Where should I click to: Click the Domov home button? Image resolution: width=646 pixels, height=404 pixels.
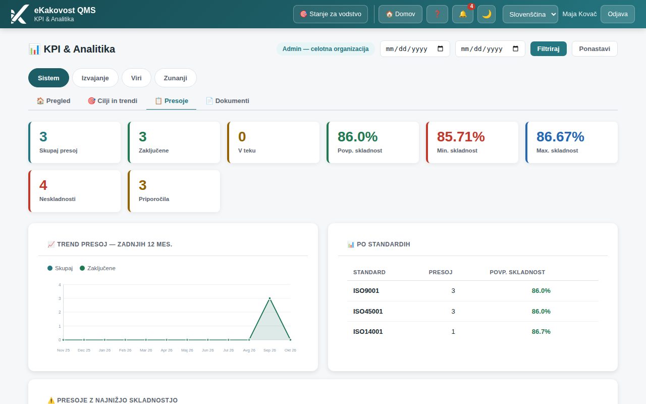400,14
